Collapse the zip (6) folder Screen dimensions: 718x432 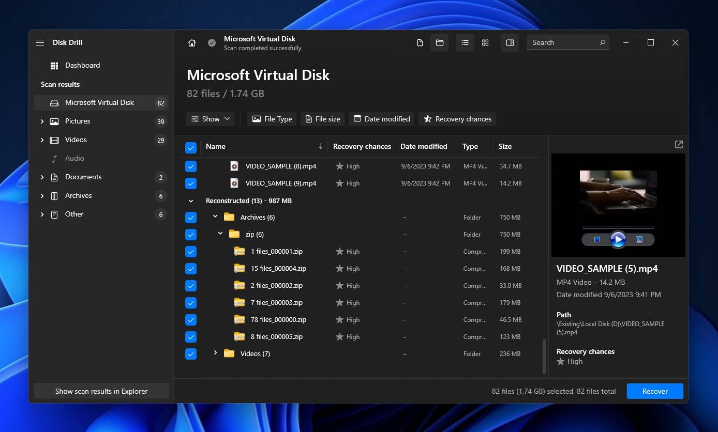click(x=221, y=234)
